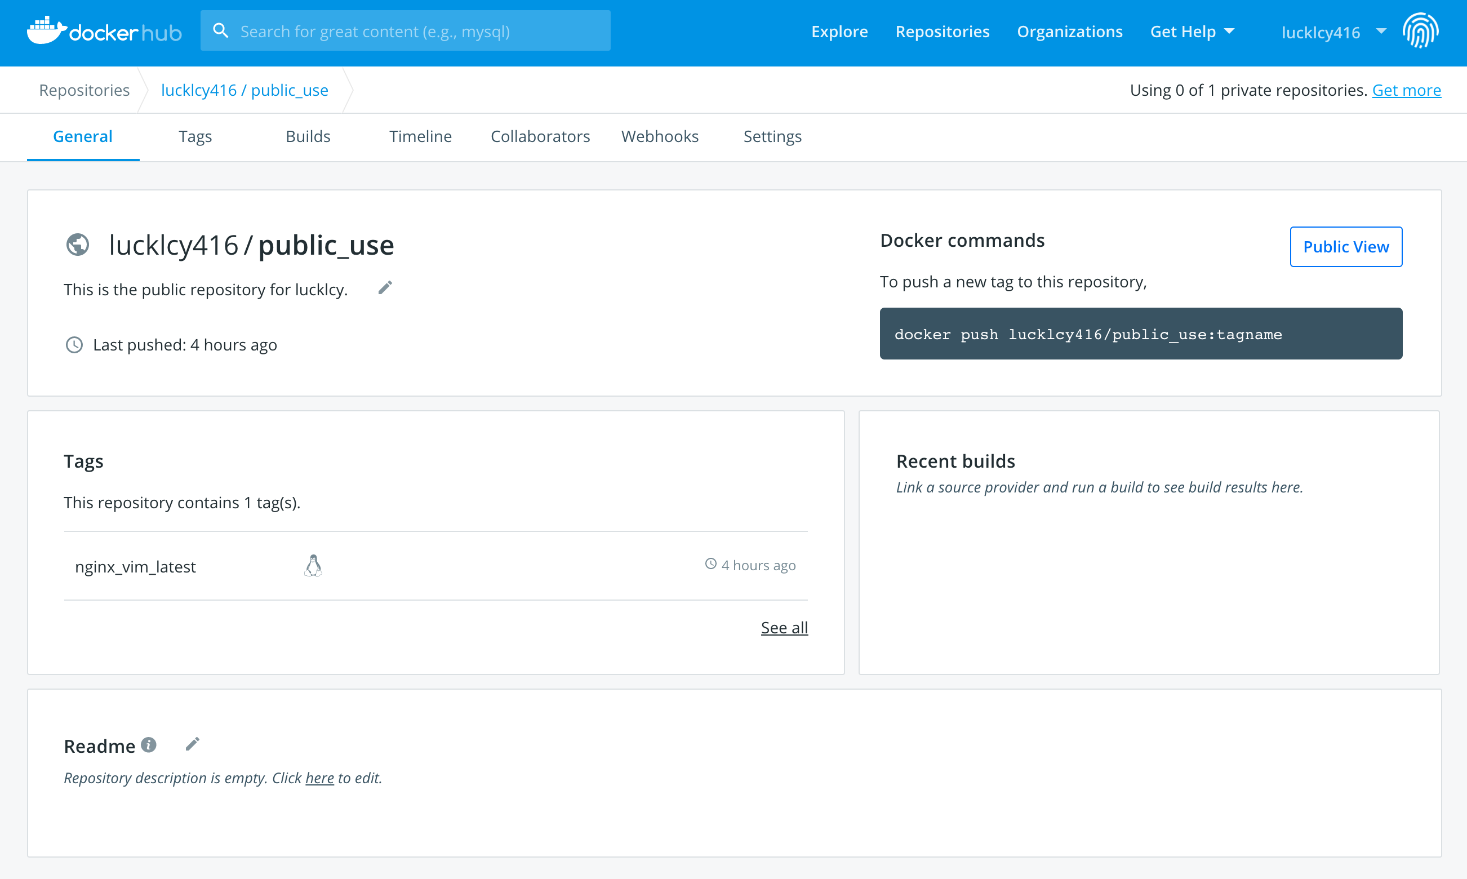This screenshot has height=879, width=1467.
Task: Click the Docker Hub whale logo
Action: pyautogui.click(x=104, y=31)
